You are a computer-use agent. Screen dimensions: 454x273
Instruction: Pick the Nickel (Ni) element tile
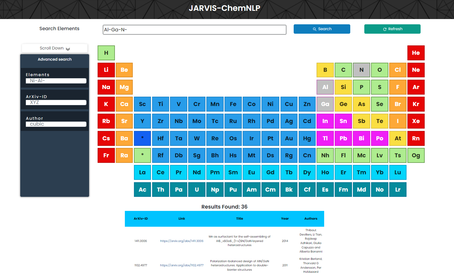270,104
